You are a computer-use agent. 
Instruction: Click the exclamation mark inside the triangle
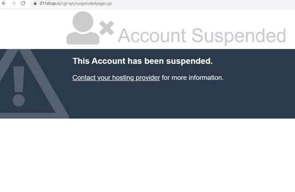coord(18,86)
